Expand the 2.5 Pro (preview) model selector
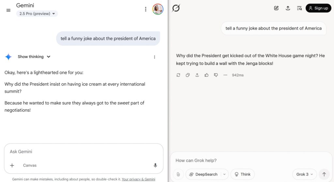Screen dimensions: 334x182 click(x=37, y=14)
